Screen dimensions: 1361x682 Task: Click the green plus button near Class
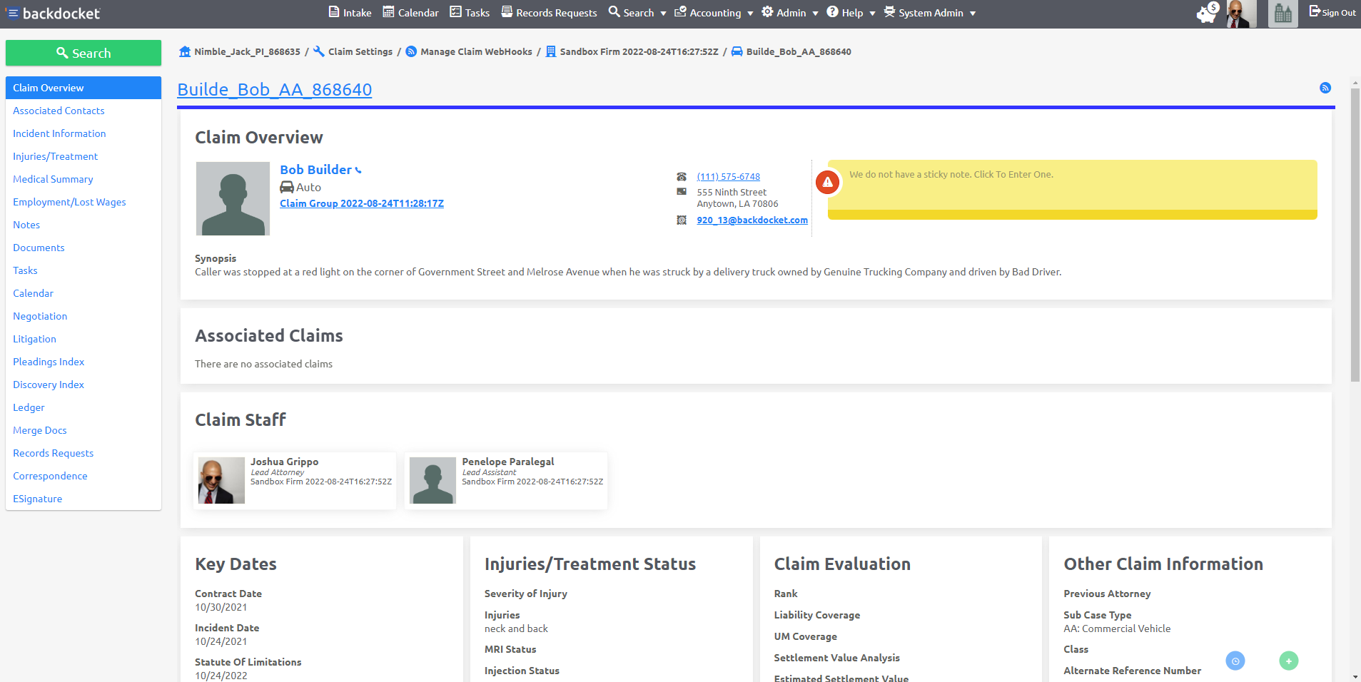pos(1288,661)
